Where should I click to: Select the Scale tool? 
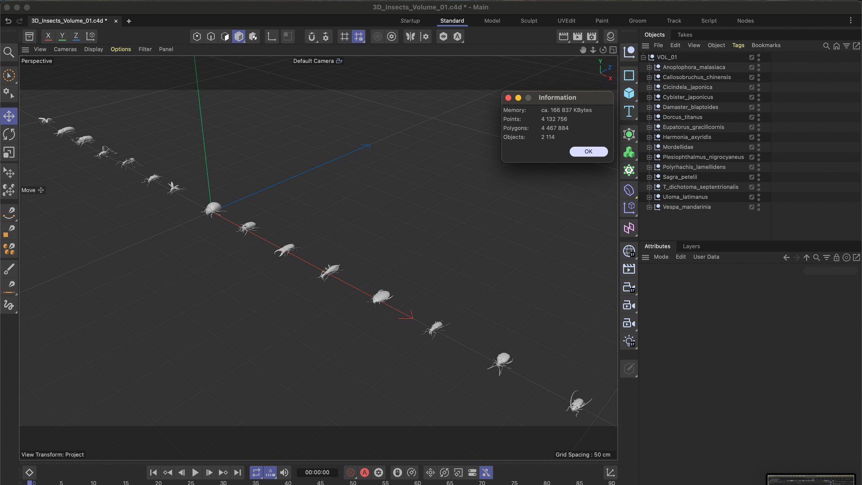[x=9, y=153]
